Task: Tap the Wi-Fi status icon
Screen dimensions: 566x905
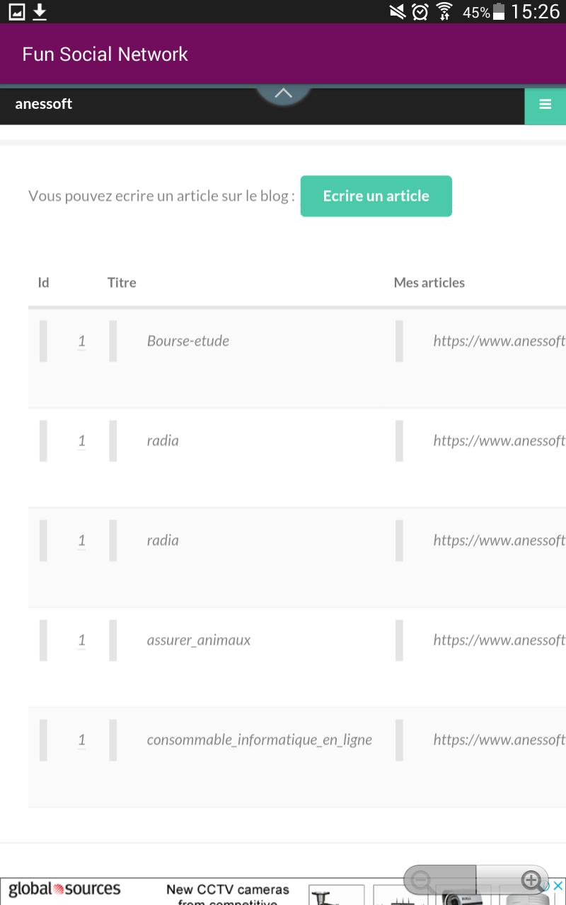Action: coord(444,11)
